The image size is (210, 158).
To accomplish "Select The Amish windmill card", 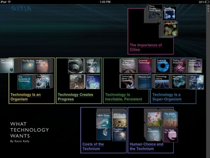I will point(170,119).
